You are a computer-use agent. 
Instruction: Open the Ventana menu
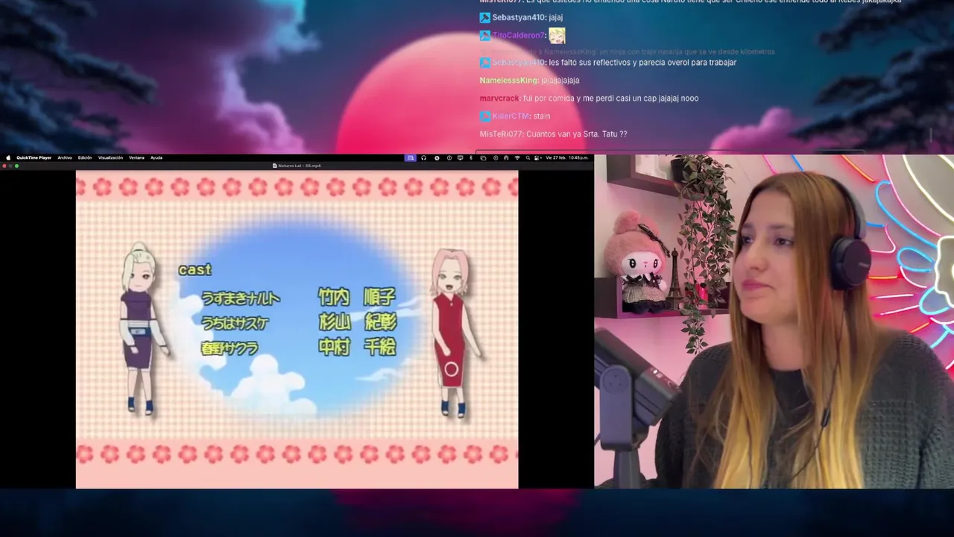136,157
